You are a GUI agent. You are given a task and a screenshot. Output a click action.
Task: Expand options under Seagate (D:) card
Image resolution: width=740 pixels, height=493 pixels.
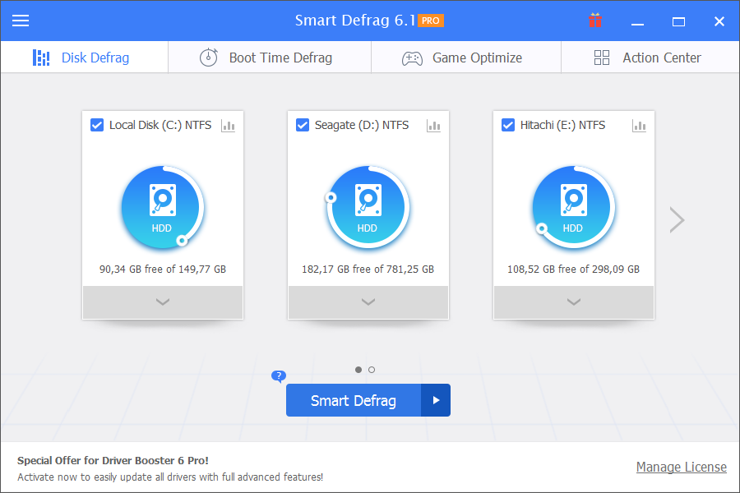coord(368,302)
